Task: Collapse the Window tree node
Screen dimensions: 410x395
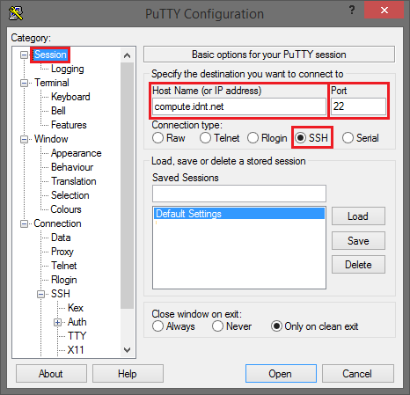Action: (24, 139)
